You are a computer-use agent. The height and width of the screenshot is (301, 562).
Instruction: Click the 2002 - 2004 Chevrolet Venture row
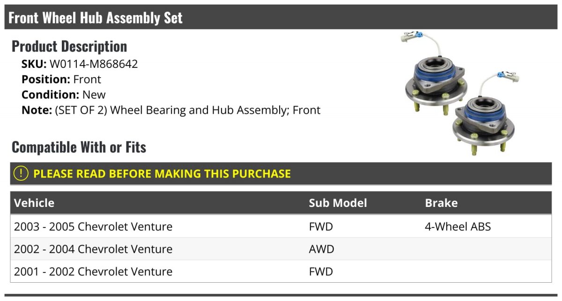pyautogui.click(x=93, y=249)
